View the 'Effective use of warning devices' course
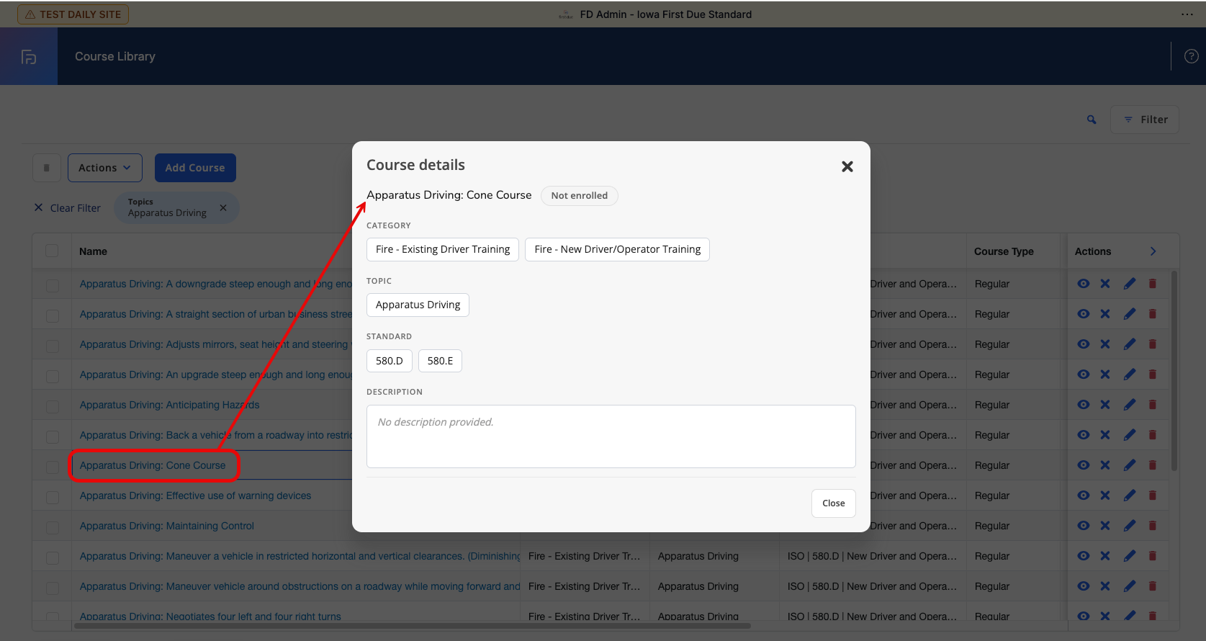The width and height of the screenshot is (1206, 641). click(x=1083, y=496)
